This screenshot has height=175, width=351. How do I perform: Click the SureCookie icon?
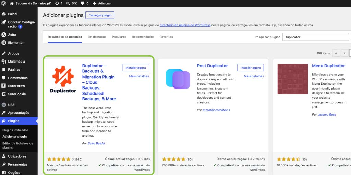tap(3, 94)
